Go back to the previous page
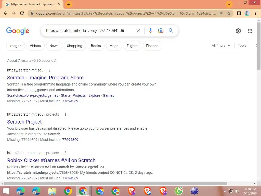261x196 pixels. [6, 13]
